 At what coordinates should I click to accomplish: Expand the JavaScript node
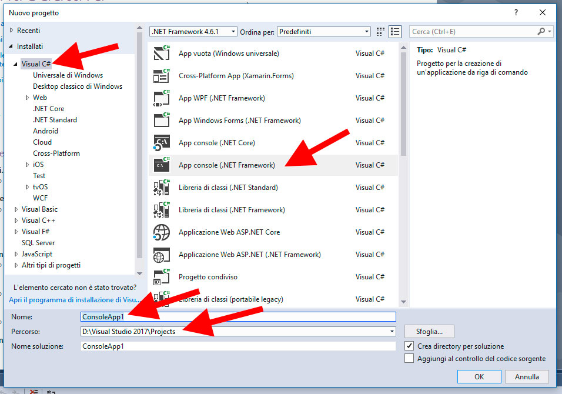[x=16, y=254]
